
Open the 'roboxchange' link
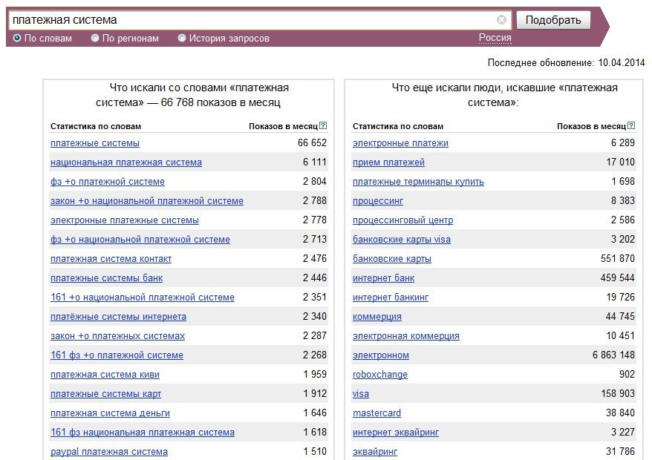[x=380, y=375]
